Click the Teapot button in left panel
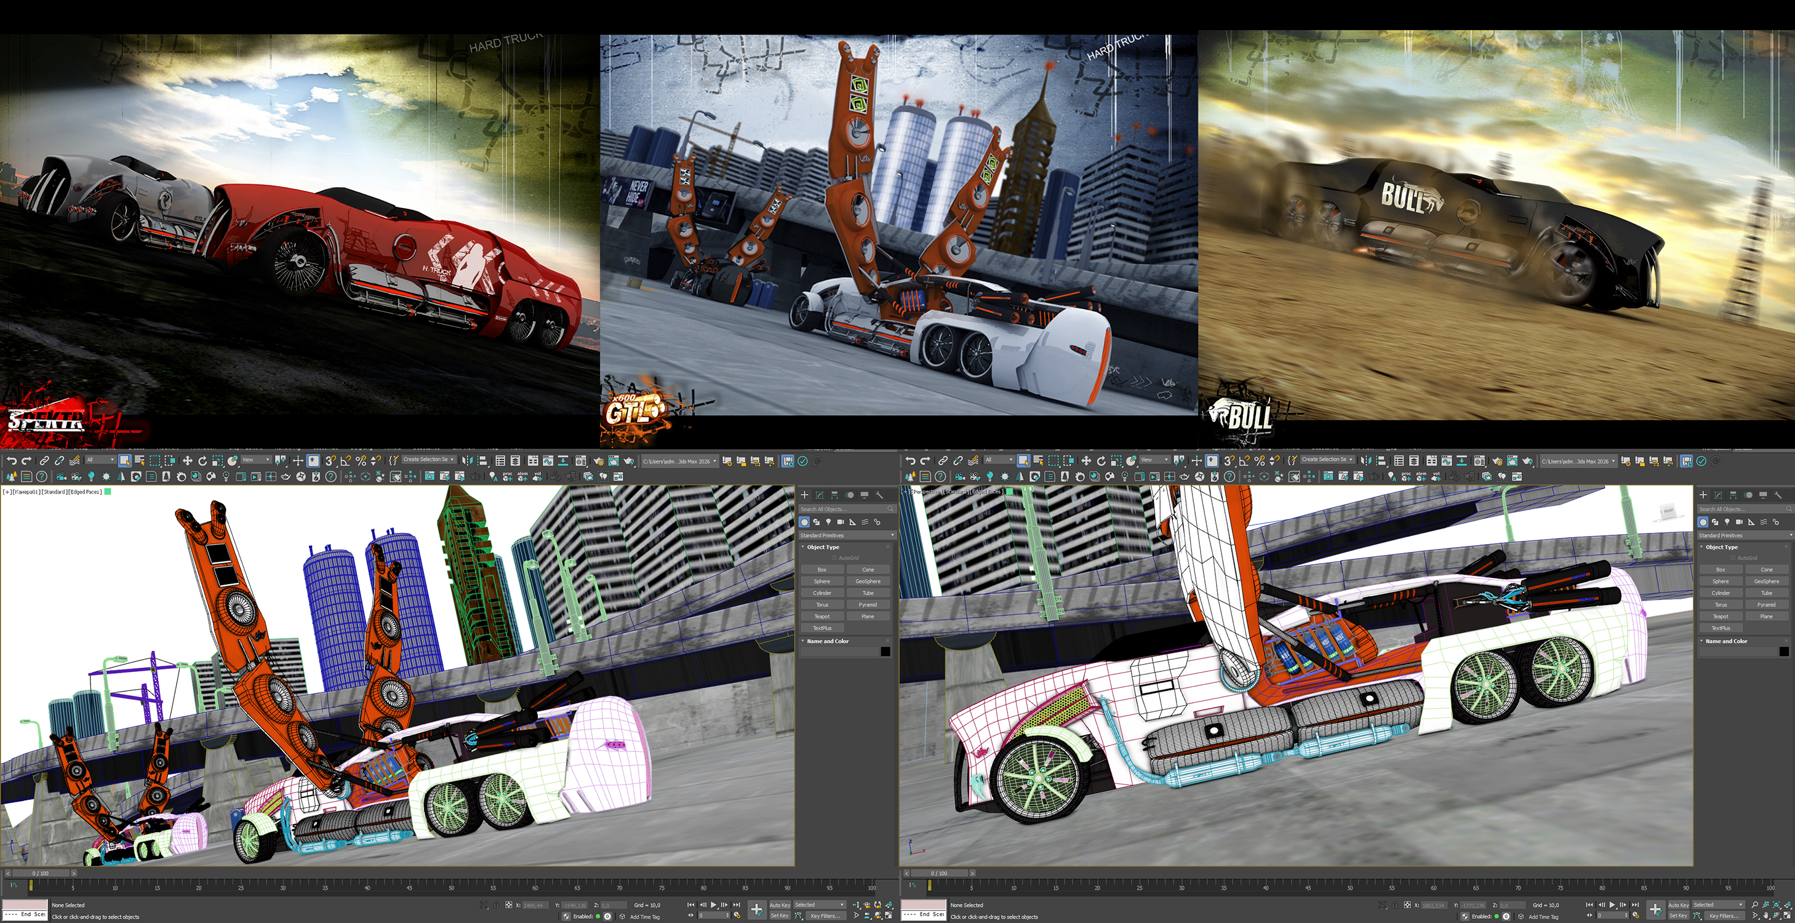This screenshot has height=923, width=1795. [822, 617]
